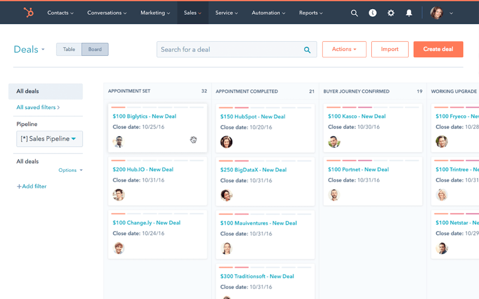Open the settings gear icon
Viewport: 479px width, 299px height.
[391, 13]
